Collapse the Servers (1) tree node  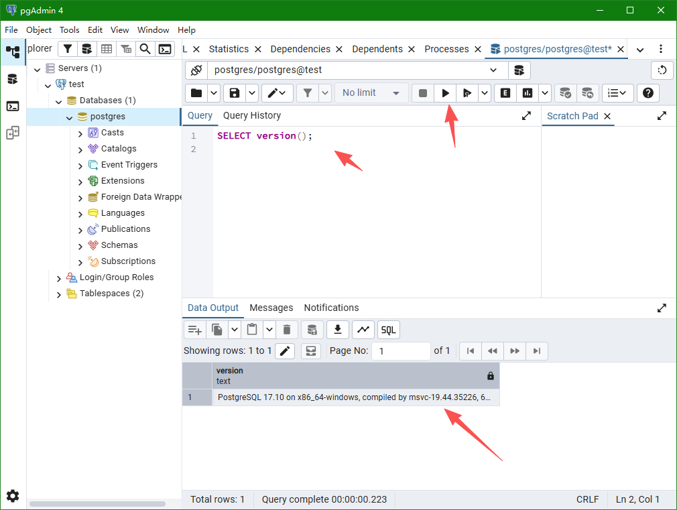click(37, 69)
